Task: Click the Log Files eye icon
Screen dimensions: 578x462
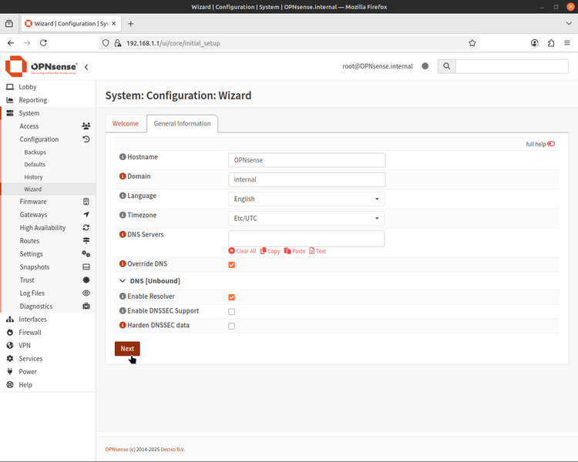Action: tap(86, 293)
